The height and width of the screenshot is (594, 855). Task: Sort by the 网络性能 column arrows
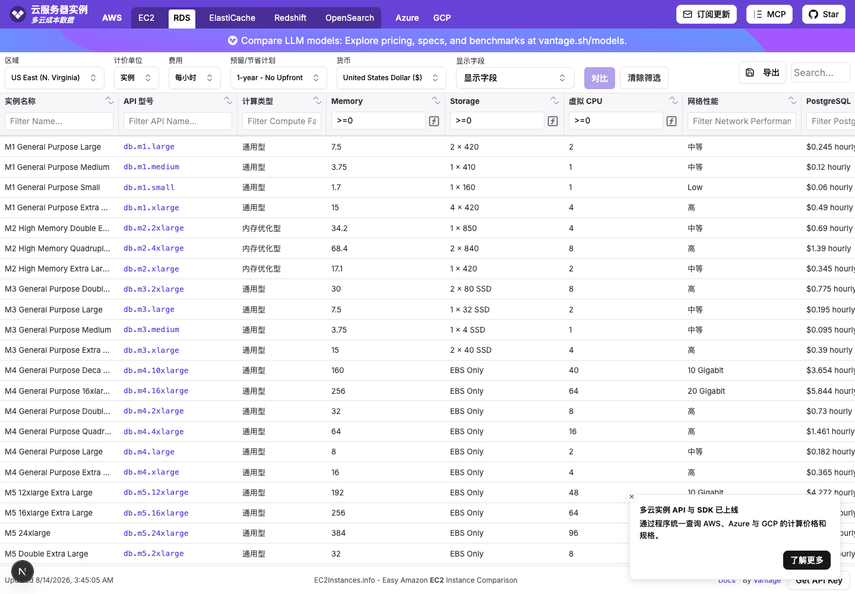pos(792,100)
